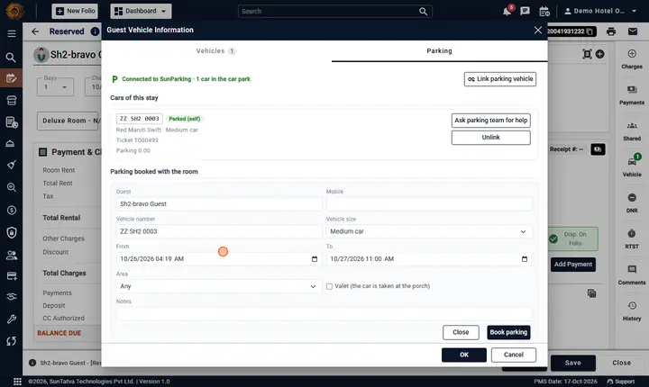Click the wrench maintenance icon in sidebar

[11, 319]
